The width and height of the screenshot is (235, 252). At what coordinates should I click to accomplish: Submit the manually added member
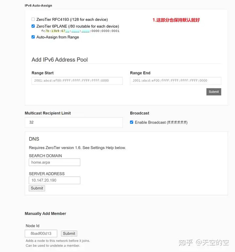(x=69, y=233)
